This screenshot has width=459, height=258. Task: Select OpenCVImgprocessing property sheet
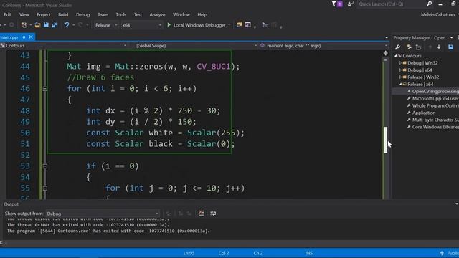435,91
